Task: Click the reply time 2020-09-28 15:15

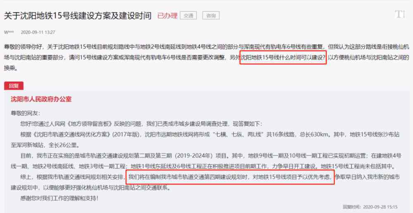Action: coord(380,207)
